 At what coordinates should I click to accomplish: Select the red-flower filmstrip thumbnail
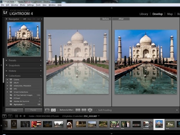point(36,124)
